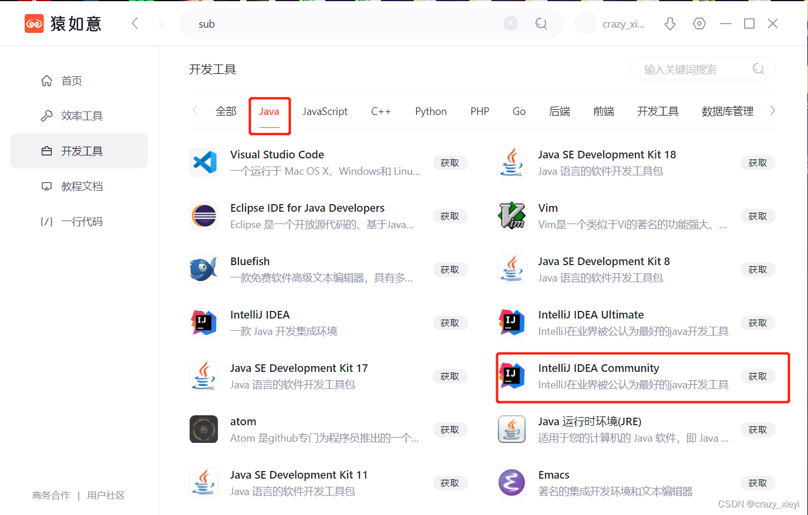Image resolution: width=808 pixels, height=515 pixels.
Task: Clear the 'sub' search text
Action: [x=511, y=23]
